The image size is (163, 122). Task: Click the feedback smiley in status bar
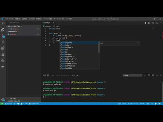[156, 104]
